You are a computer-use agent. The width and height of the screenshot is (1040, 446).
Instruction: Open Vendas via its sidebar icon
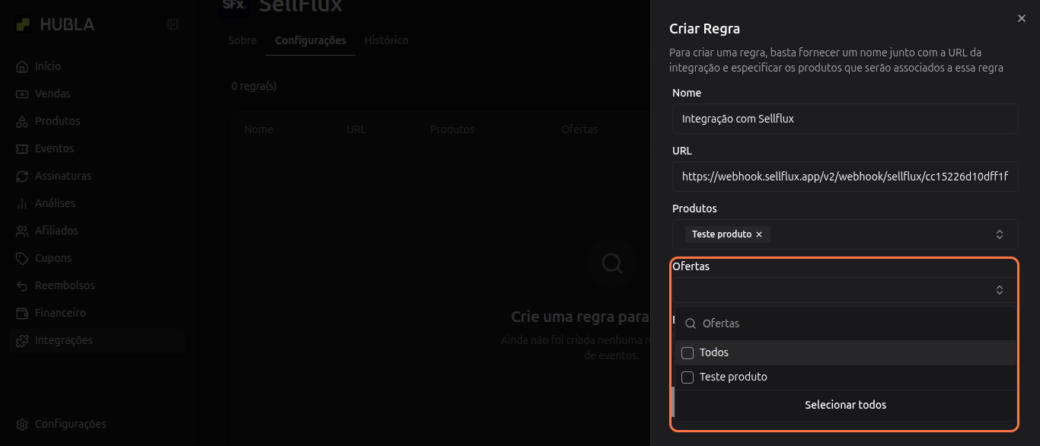coord(22,94)
